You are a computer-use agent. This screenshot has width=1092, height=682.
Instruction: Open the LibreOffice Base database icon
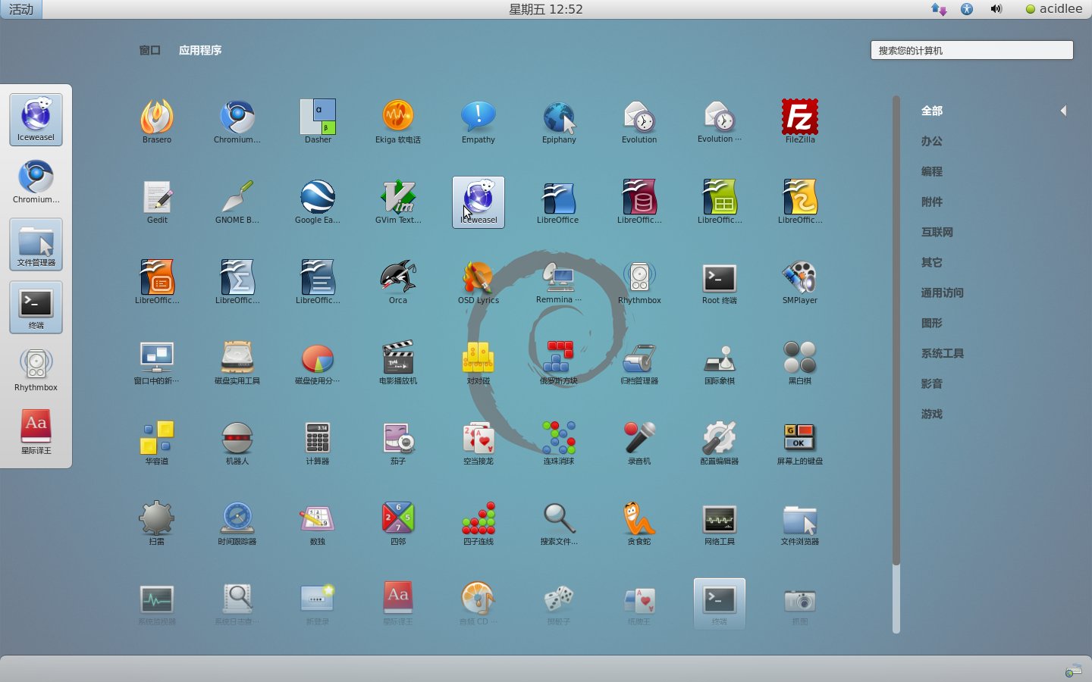(x=639, y=202)
